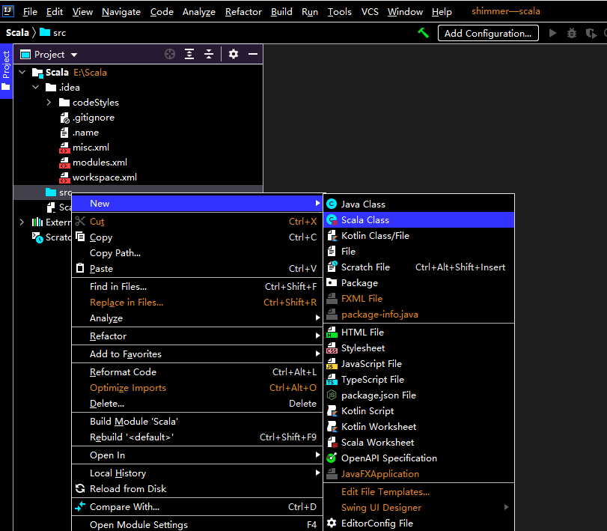
Task: Expand the Add to Favorites submenu arrow
Action: click(x=317, y=354)
